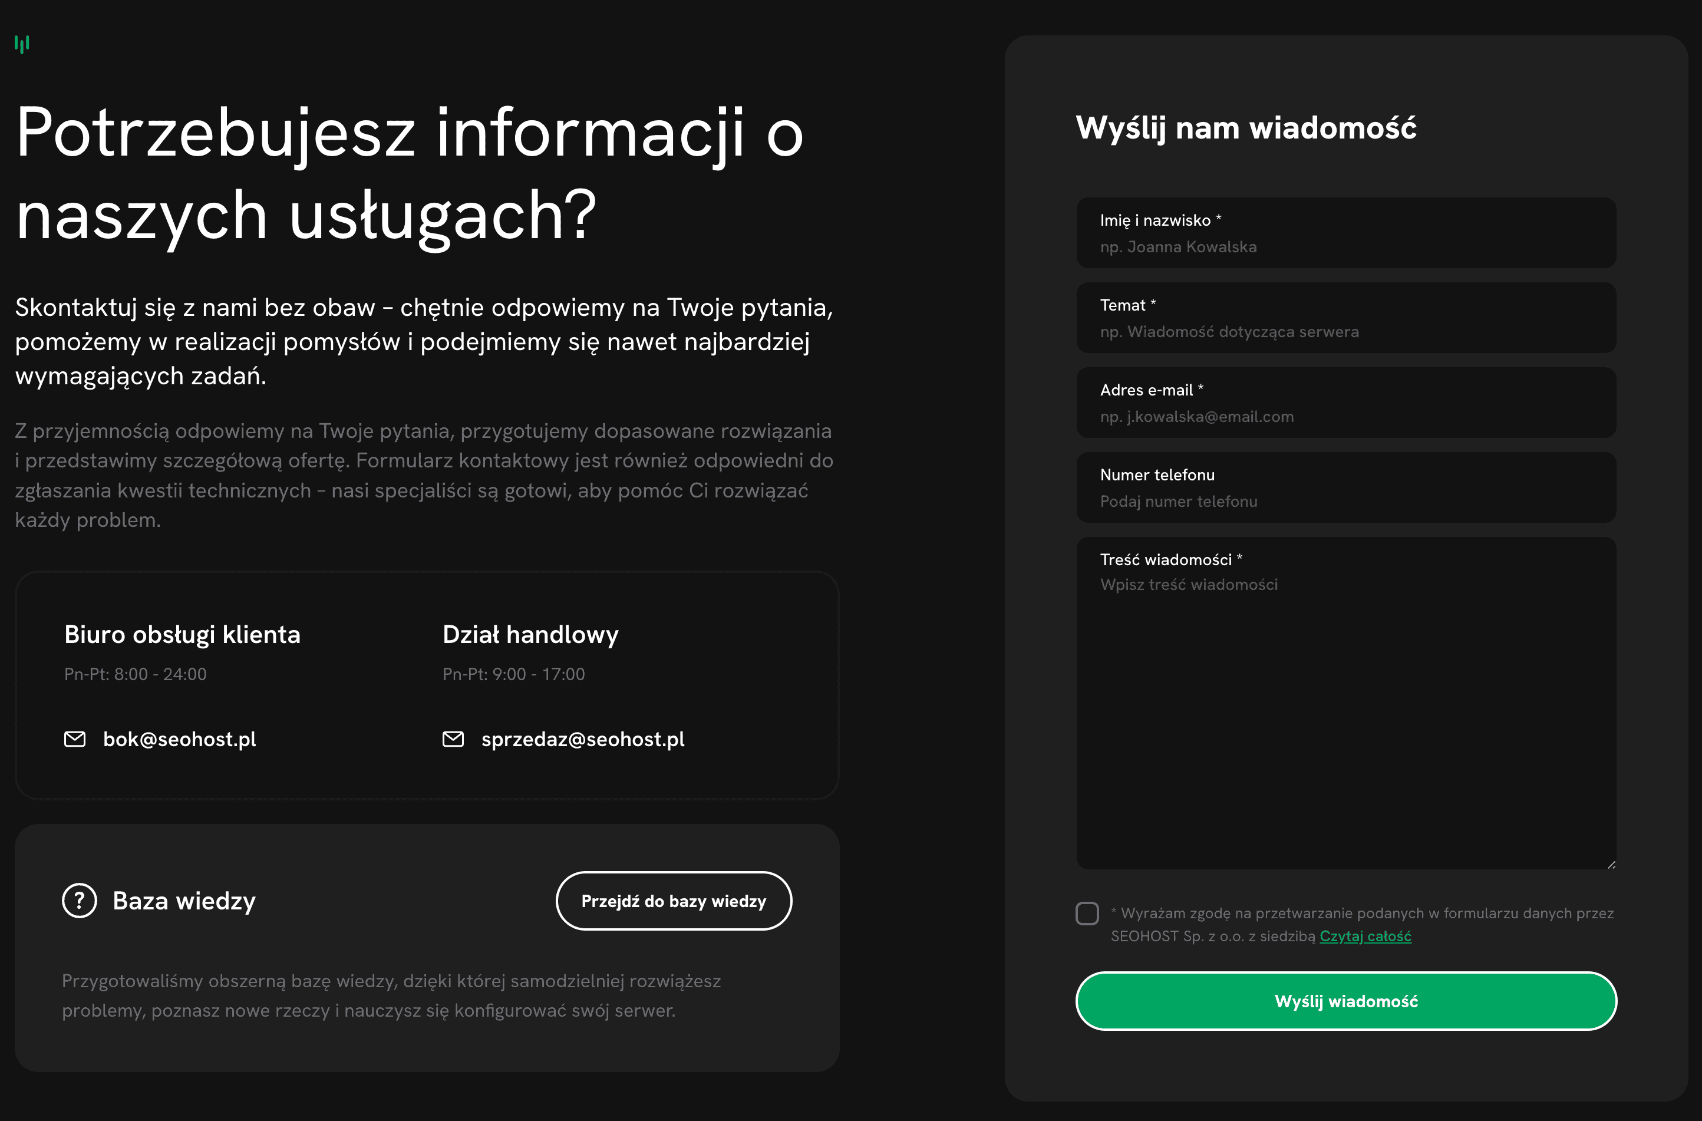Viewport: 1702px width, 1121px height.
Task: Focus the Treść wiadomości text area
Action: pos(1345,716)
